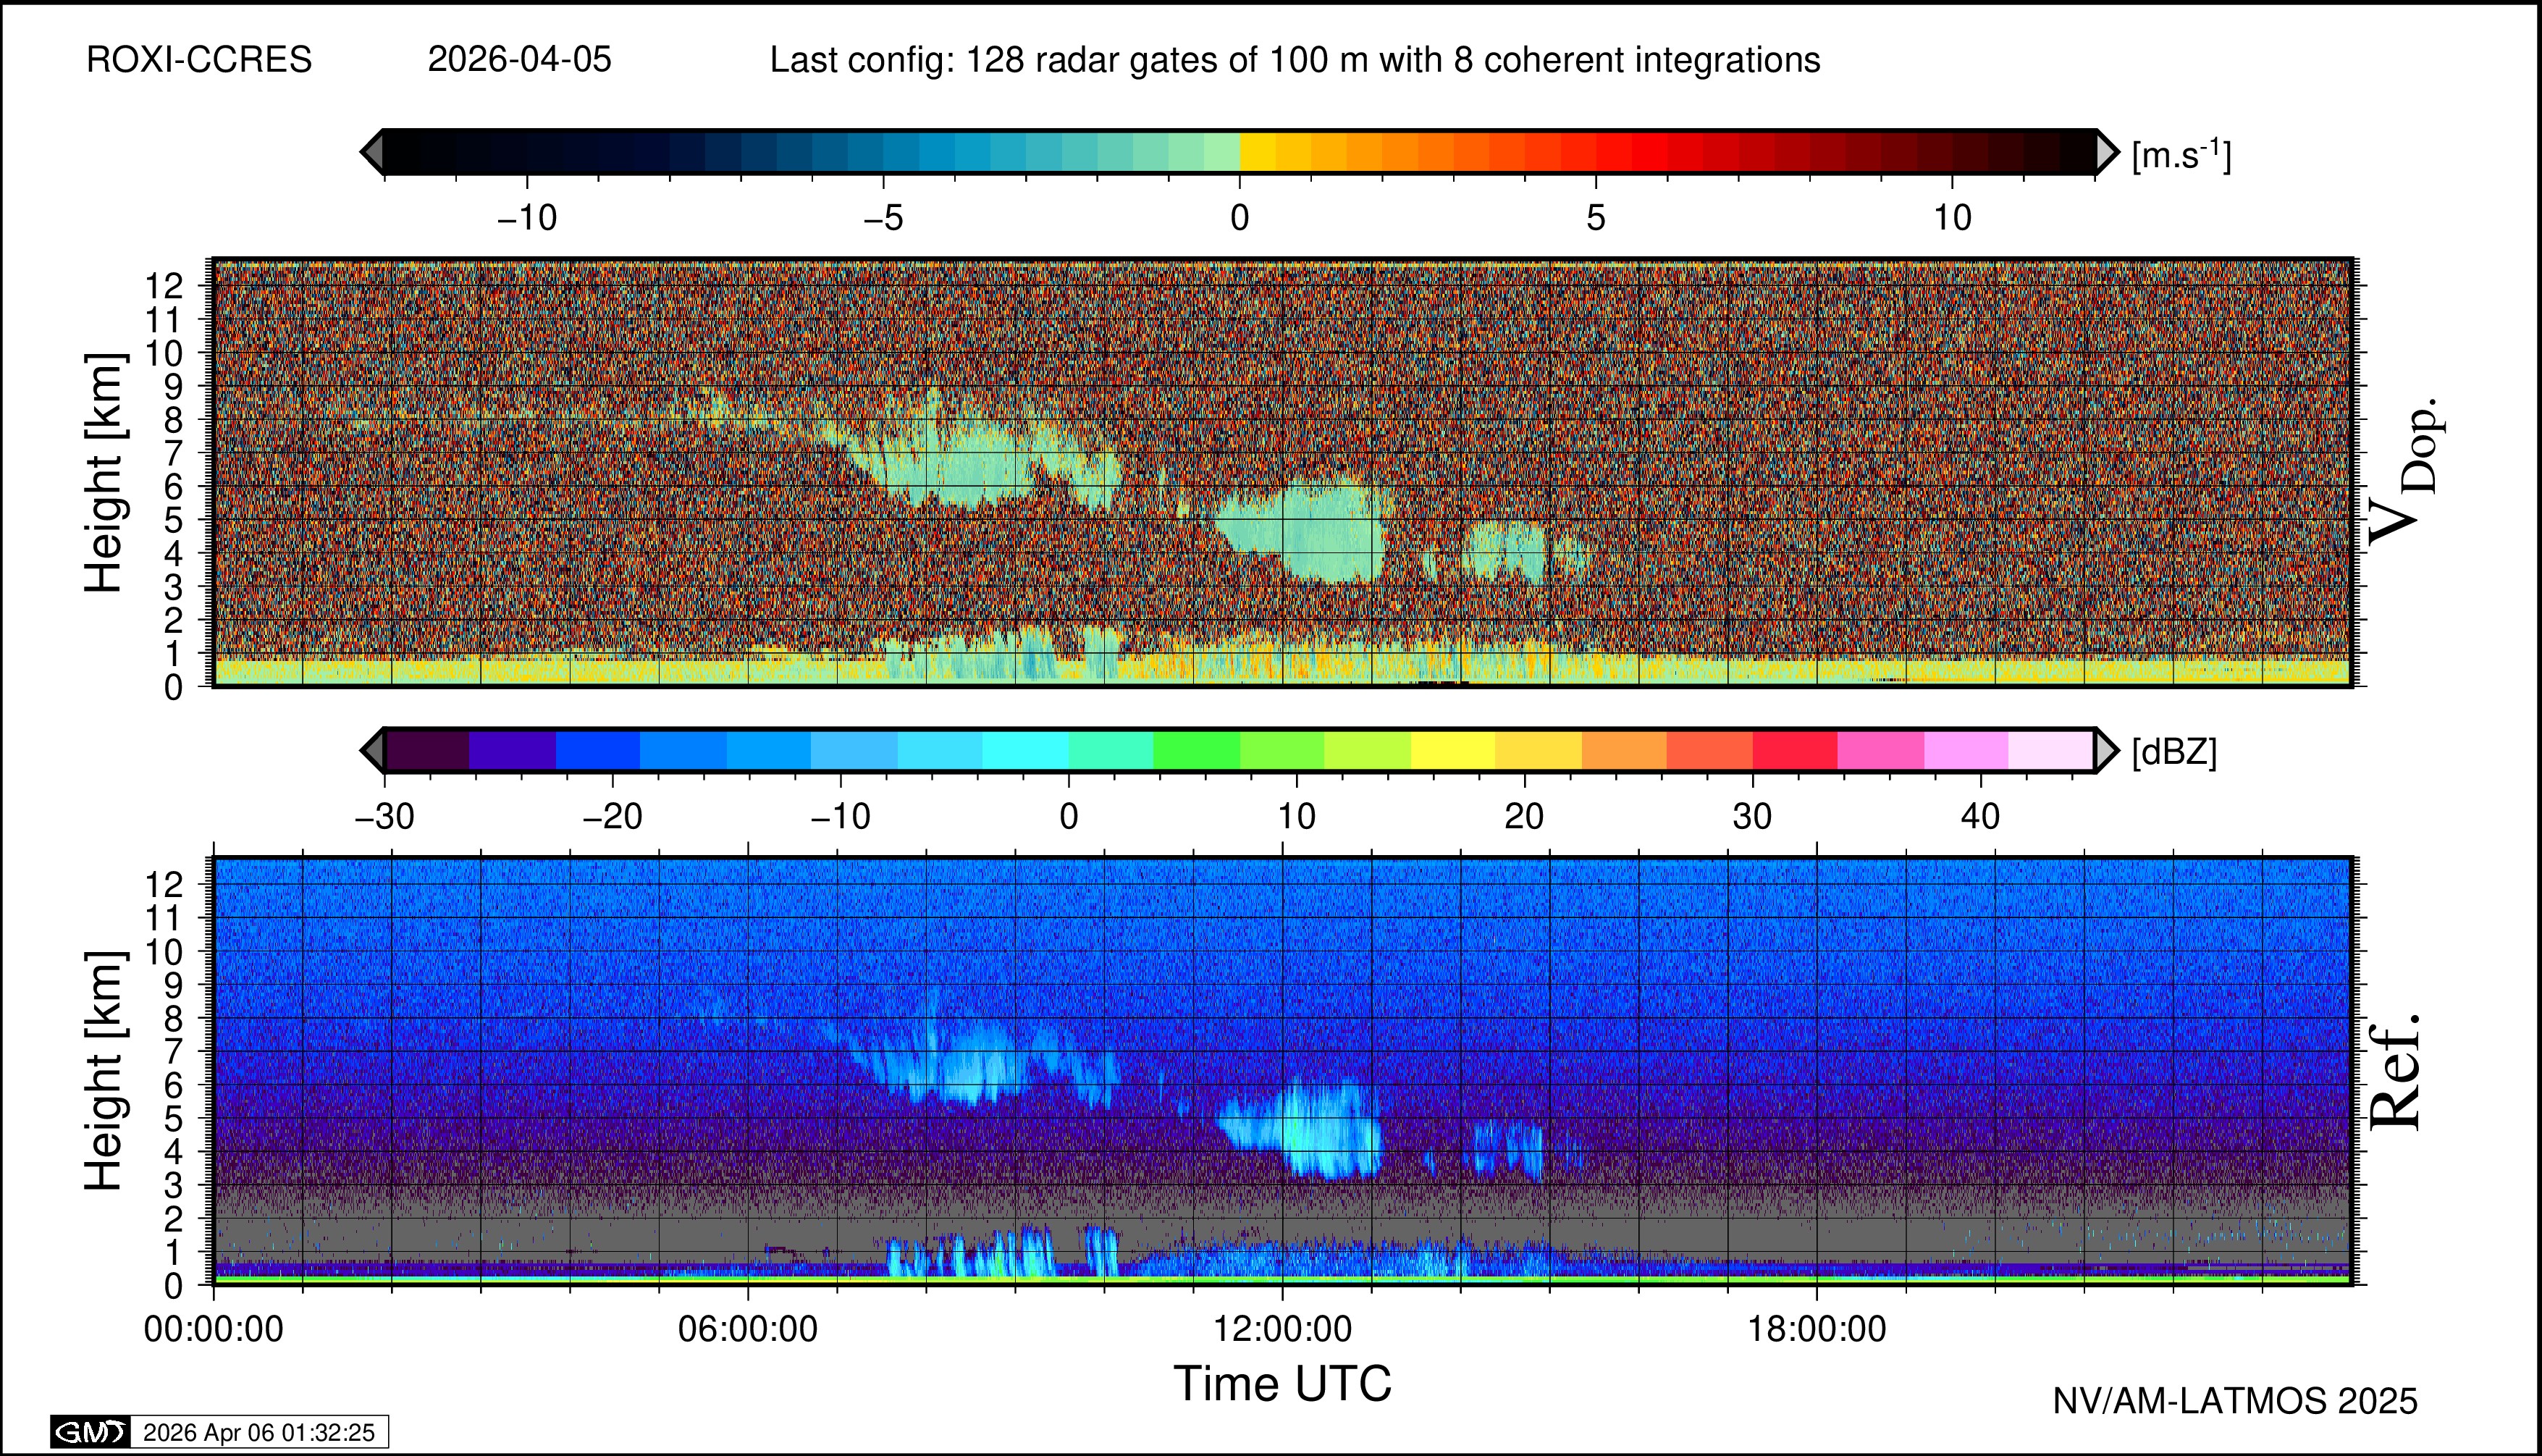Pick the bright green swatch near 5 dBZ
2542x1456 pixels.
(x=1196, y=750)
